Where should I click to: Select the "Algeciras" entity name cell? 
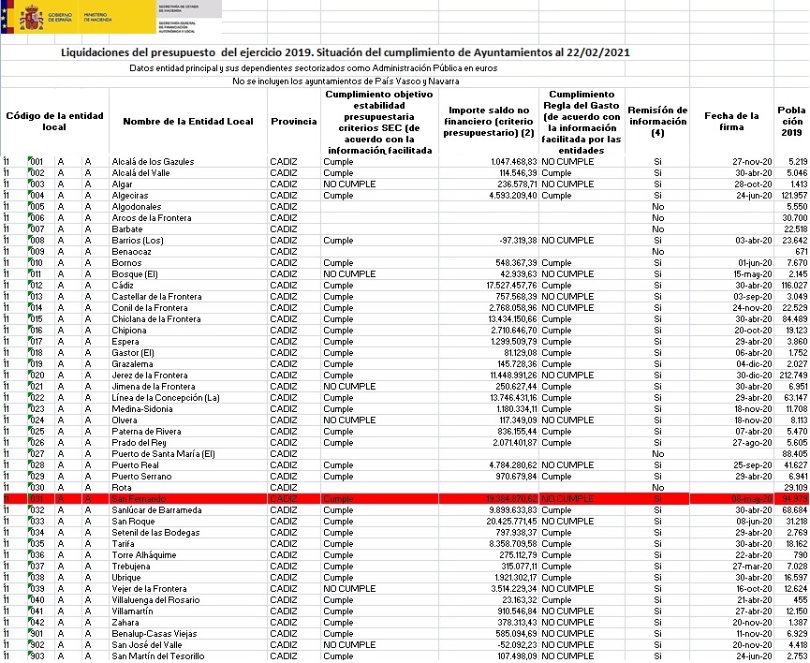click(132, 196)
